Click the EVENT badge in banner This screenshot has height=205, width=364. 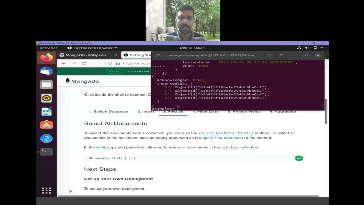[114, 71]
